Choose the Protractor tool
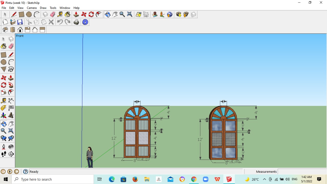 (x=4, y=108)
